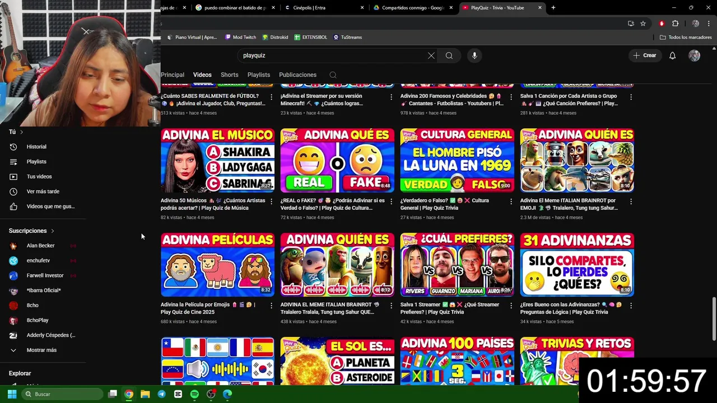This screenshot has height=403, width=717.
Task: Open options for Salva 1 Streamer video
Action: pos(511,306)
